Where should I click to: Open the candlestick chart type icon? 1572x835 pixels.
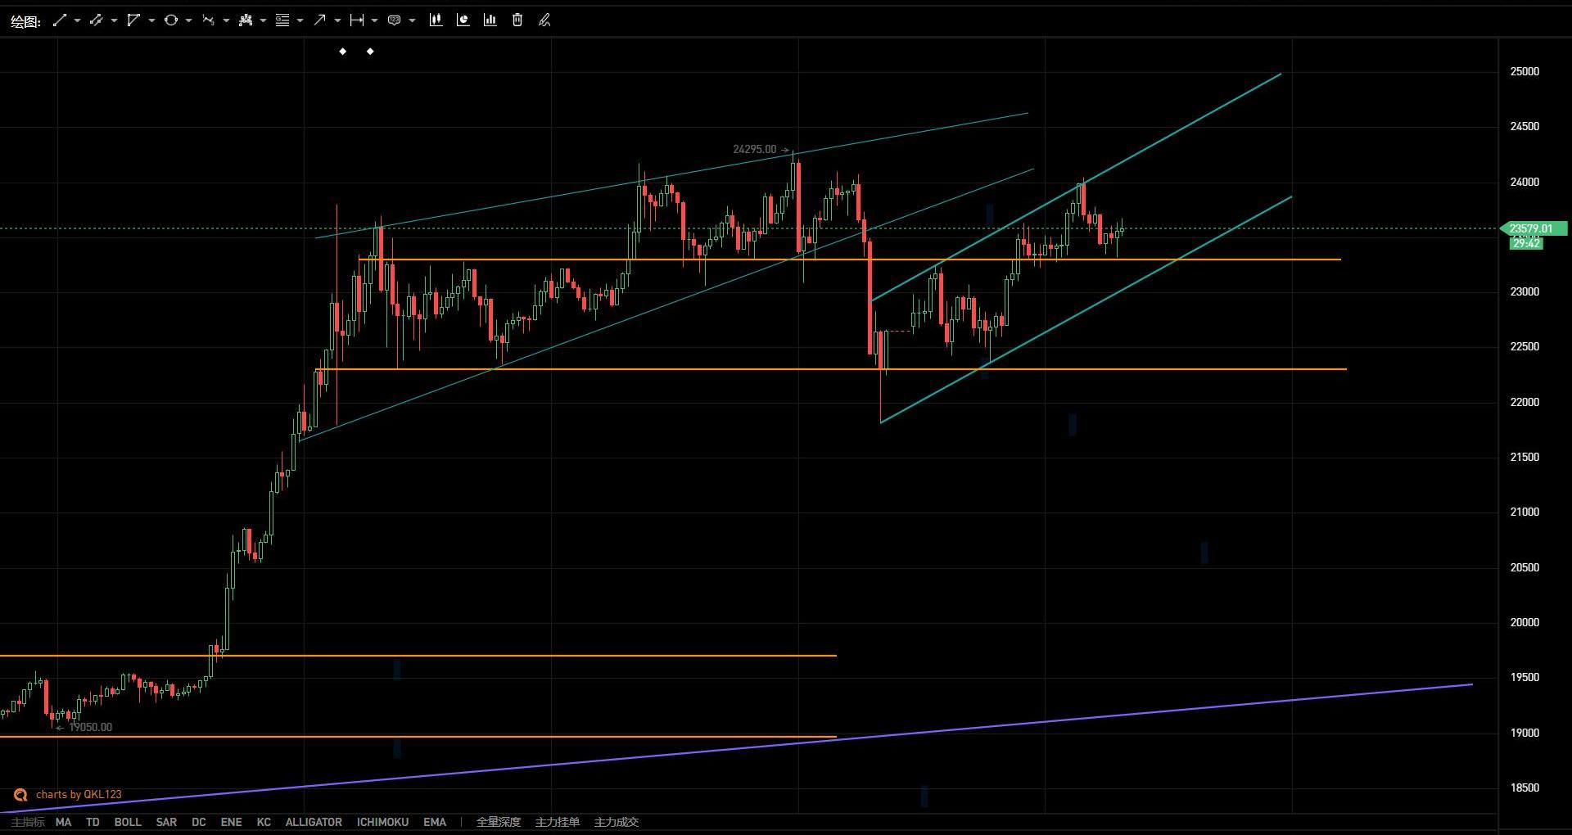[x=436, y=20]
